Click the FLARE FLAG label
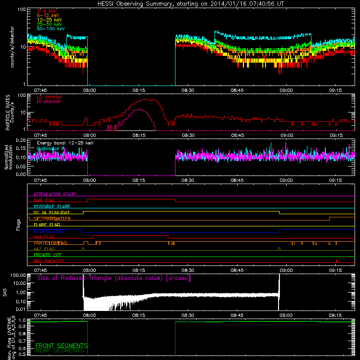Image resolution: width=360 pixels, height=360 pixels. [x=47, y=225]
